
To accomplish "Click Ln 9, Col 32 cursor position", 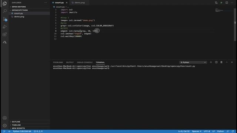I will [x=184, y=132].
